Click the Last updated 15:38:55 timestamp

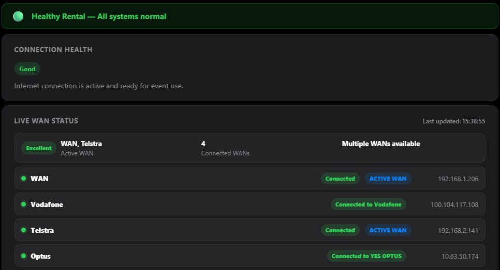(454, 121)
